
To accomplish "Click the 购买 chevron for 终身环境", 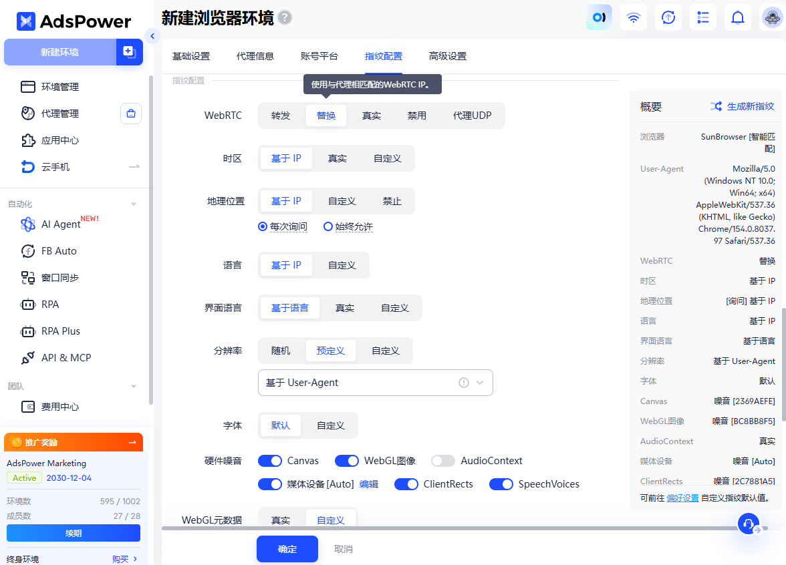I will (135, 559).
